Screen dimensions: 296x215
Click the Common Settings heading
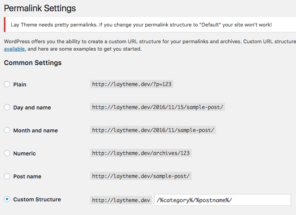33,63
